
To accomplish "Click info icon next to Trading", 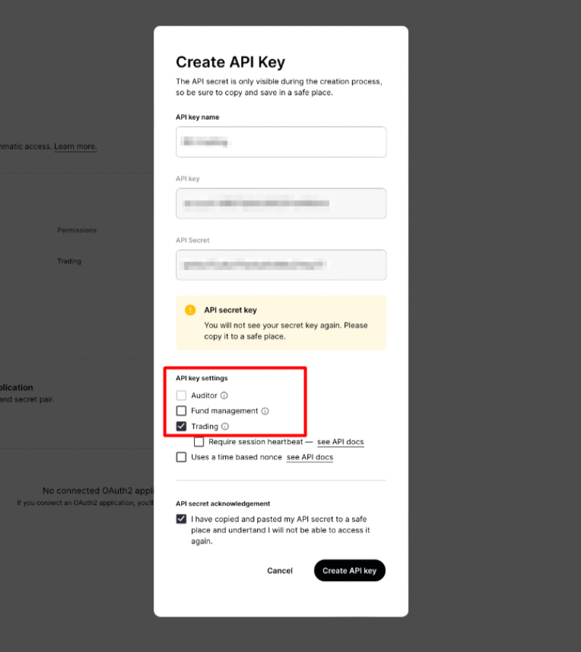I will pos(225,427).
